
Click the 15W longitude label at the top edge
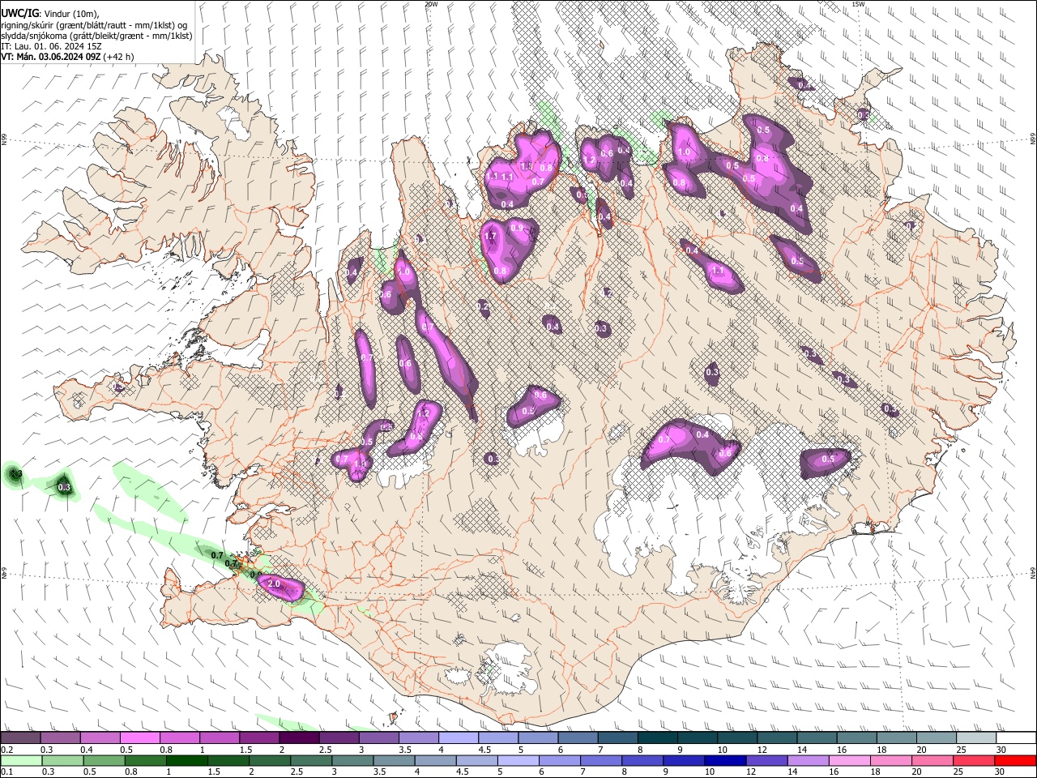858,4
